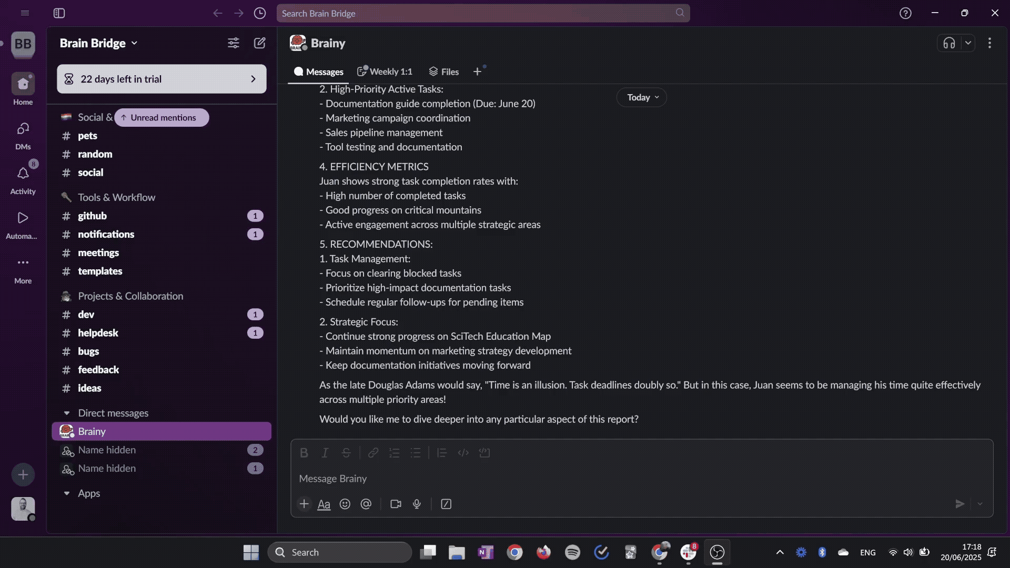This screenshot has height=568, width=1010.
Task: Switch to the Files tab
Action: click(444, 72)
